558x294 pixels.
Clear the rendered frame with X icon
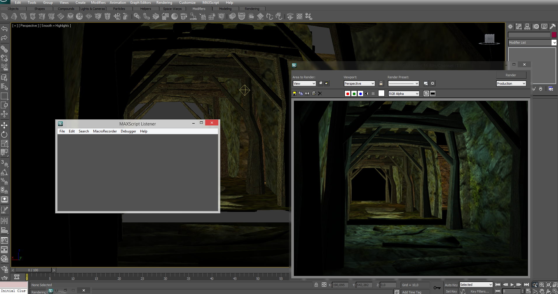click(320, 93)
